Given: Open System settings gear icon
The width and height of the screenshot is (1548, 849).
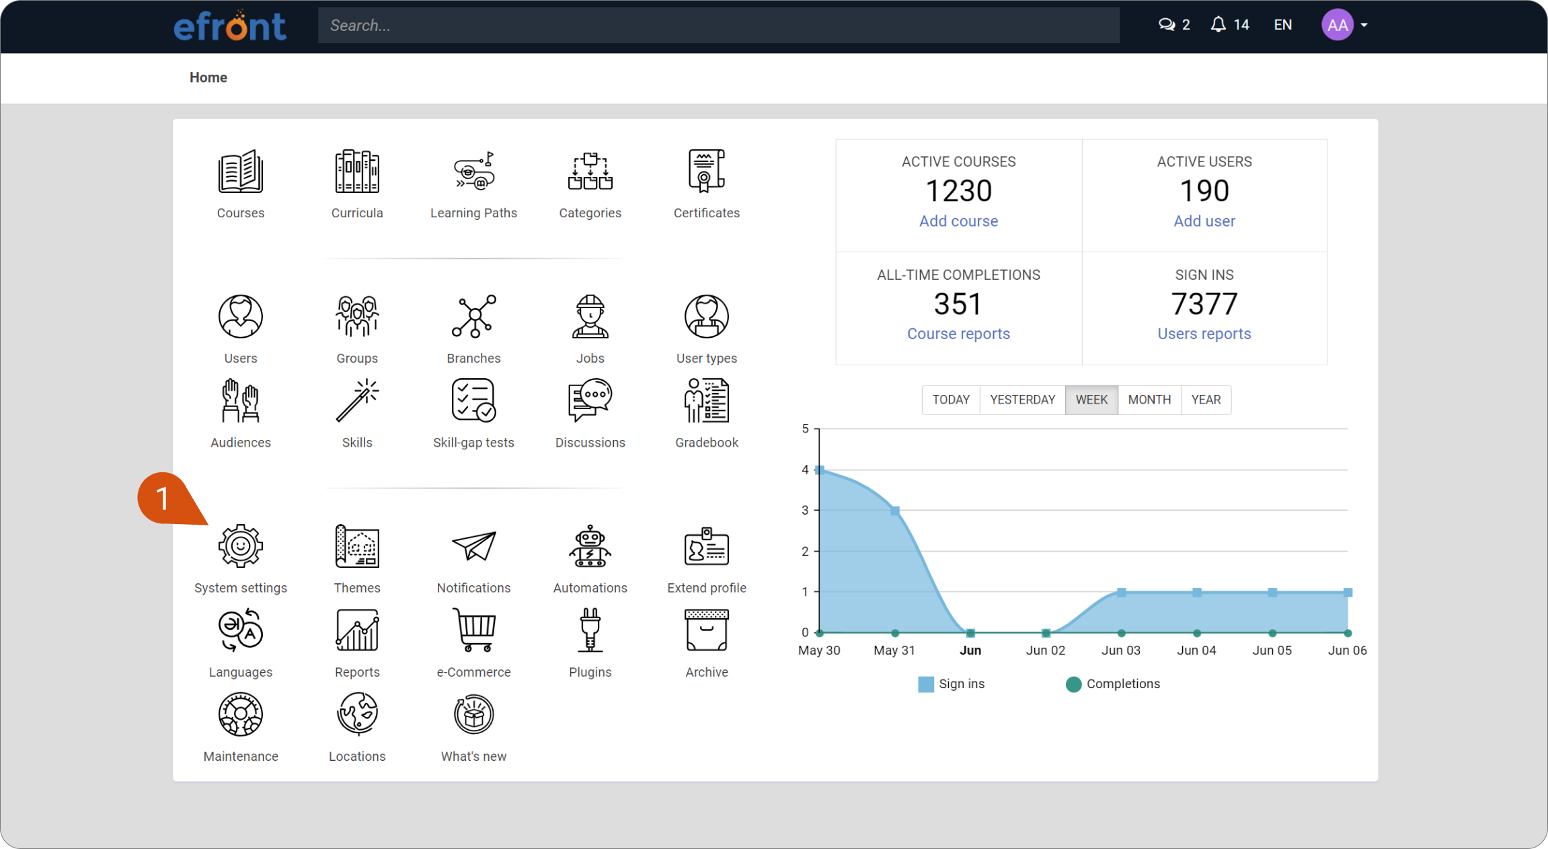Looking at the screenshot, I should (x=241, y=546).
